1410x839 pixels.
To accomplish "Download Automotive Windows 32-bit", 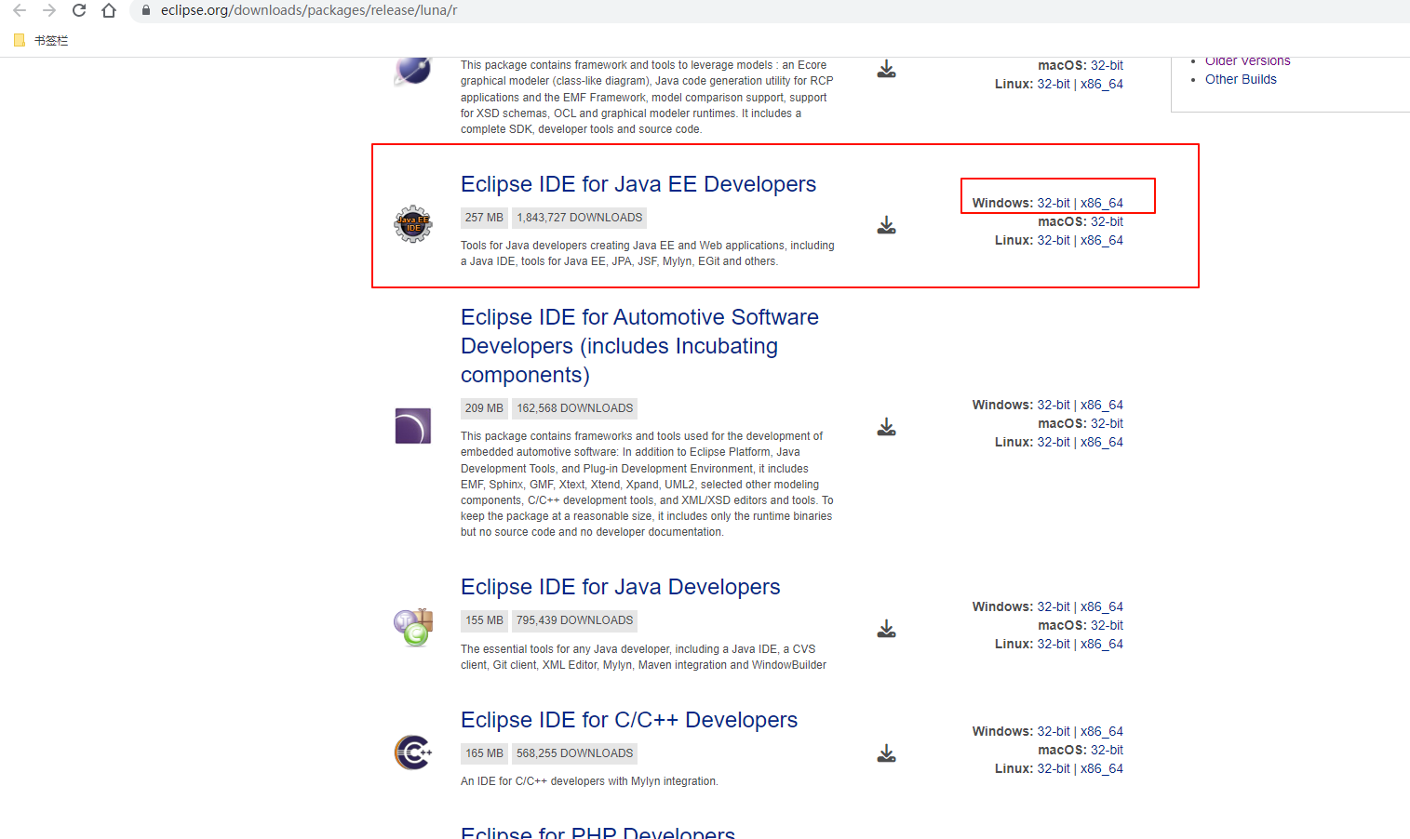I will pos(1054,405).
